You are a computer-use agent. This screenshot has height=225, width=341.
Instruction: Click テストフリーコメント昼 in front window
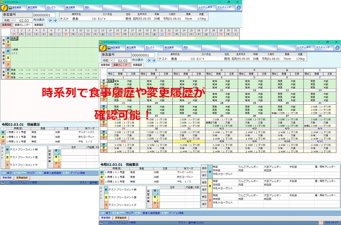(x=123, y=197)
